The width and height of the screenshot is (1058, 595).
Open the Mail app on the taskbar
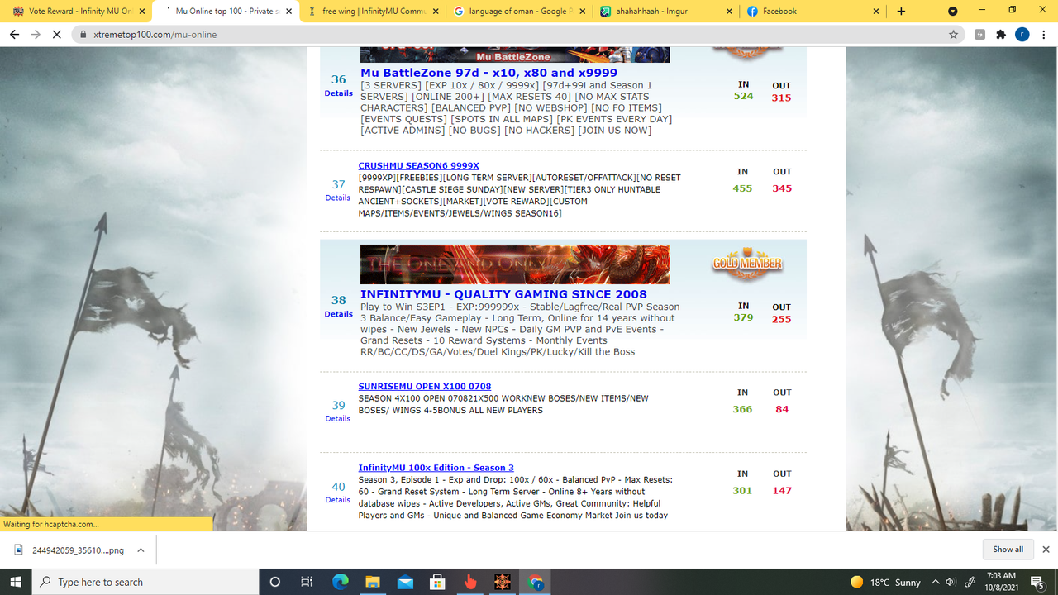pyautogui.click(x=405, y=582)
